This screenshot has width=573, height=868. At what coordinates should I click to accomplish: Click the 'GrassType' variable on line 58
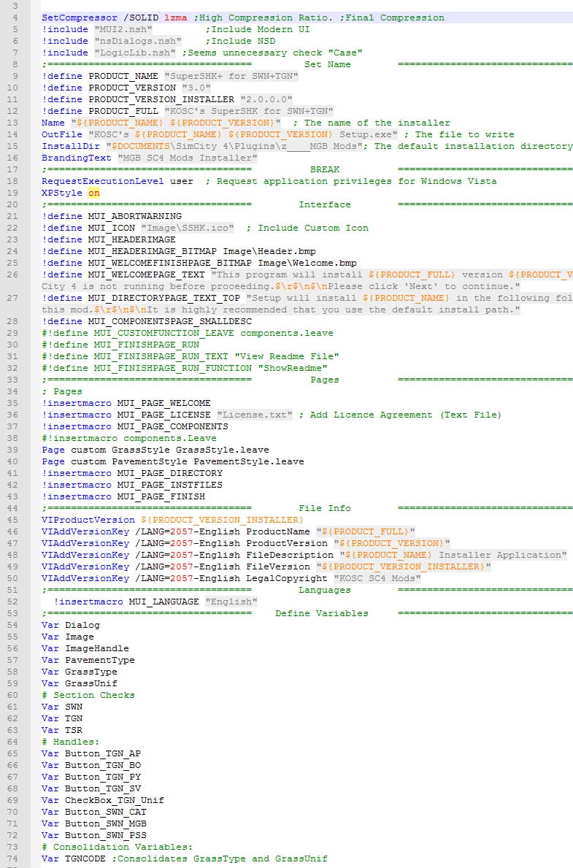pyautogui.click(x=91, y=672)
